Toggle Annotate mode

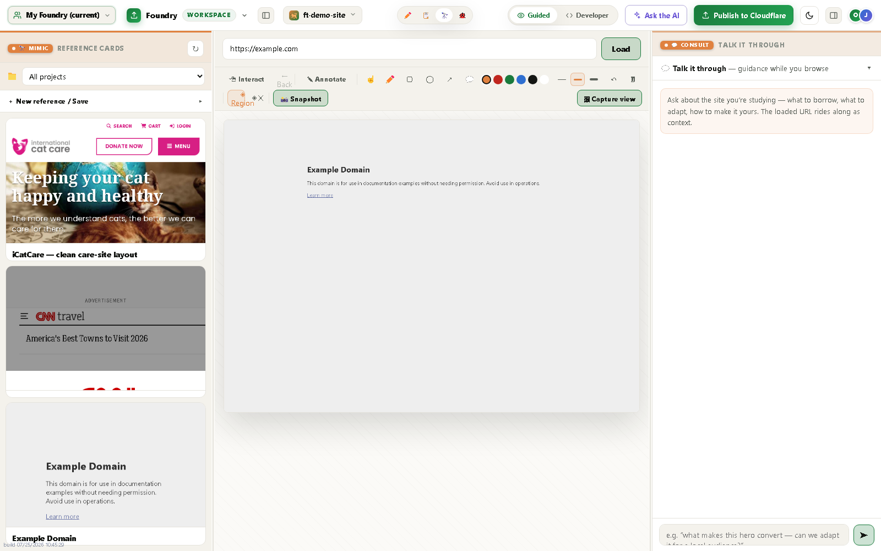click(327, 79)
